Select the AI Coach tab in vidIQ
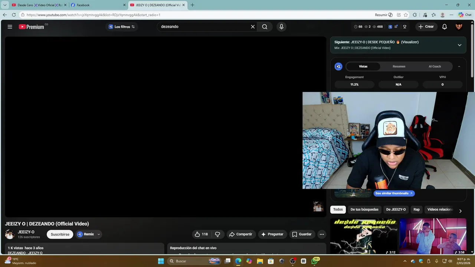The height and width of the screenshot is (267, 475). coord(435,66)
